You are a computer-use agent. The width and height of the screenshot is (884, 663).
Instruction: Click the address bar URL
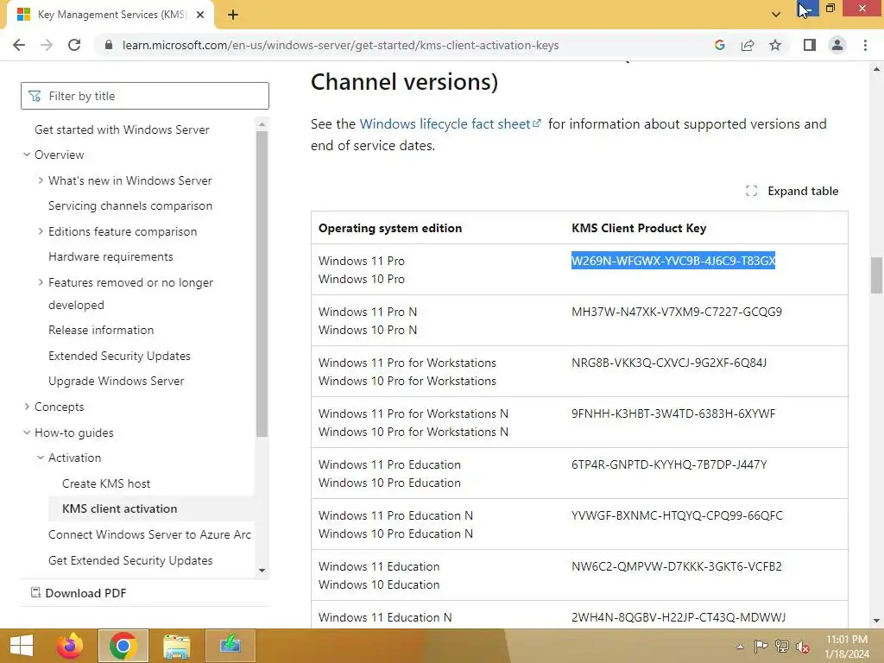click(x=340, y=45)
